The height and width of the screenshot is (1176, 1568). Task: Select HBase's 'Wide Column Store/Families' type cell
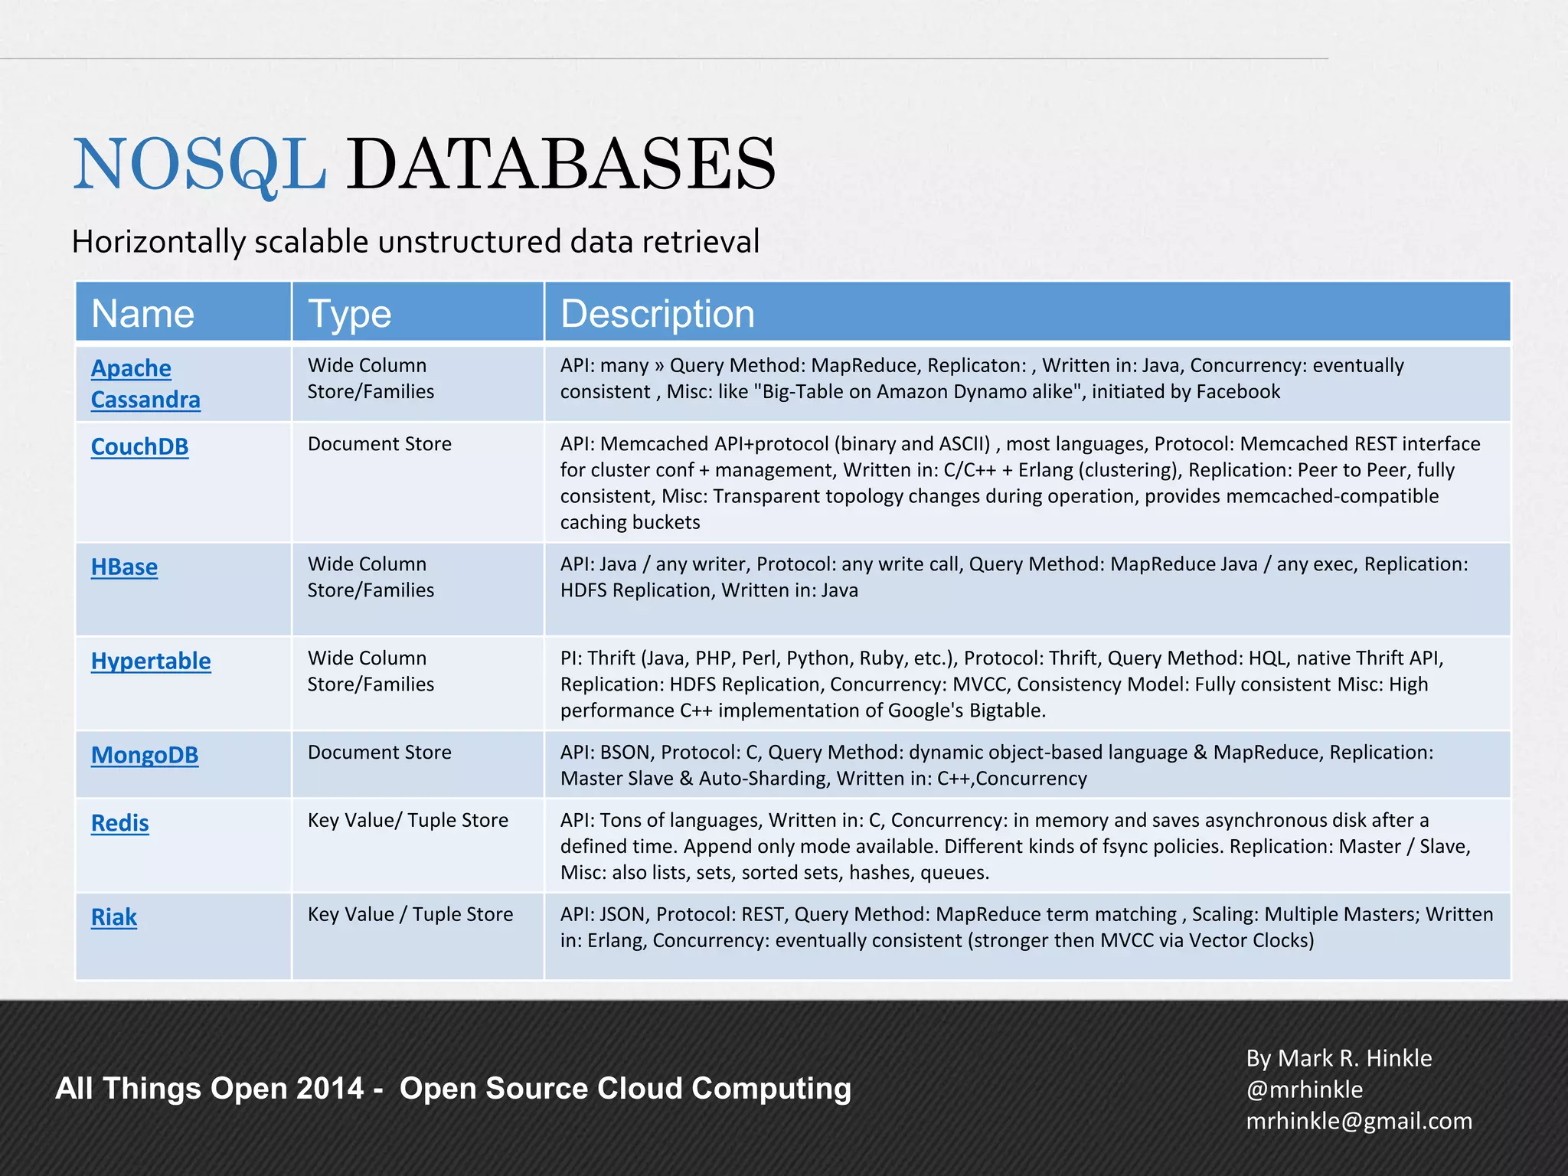click(418, 590)
